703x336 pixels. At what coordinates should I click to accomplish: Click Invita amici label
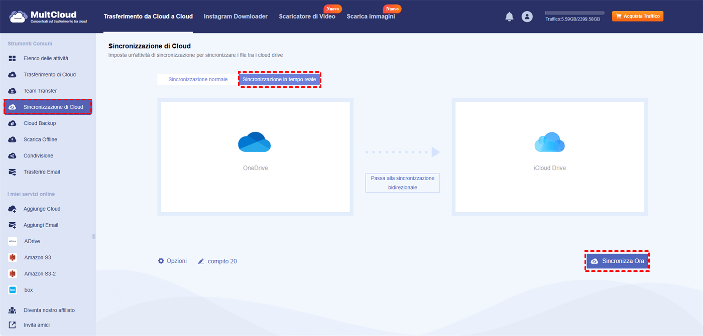tap(37, 325)
